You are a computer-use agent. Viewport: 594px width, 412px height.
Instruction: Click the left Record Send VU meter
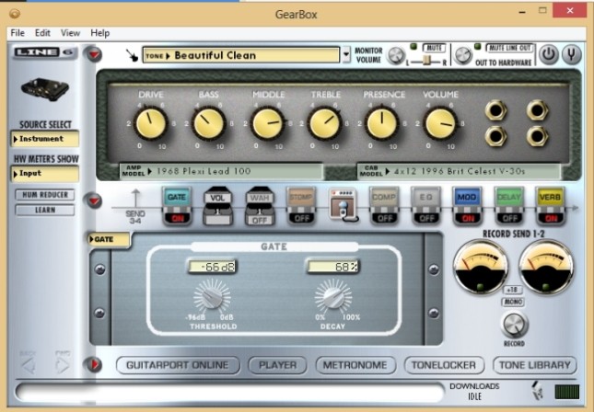click(481, 267)
